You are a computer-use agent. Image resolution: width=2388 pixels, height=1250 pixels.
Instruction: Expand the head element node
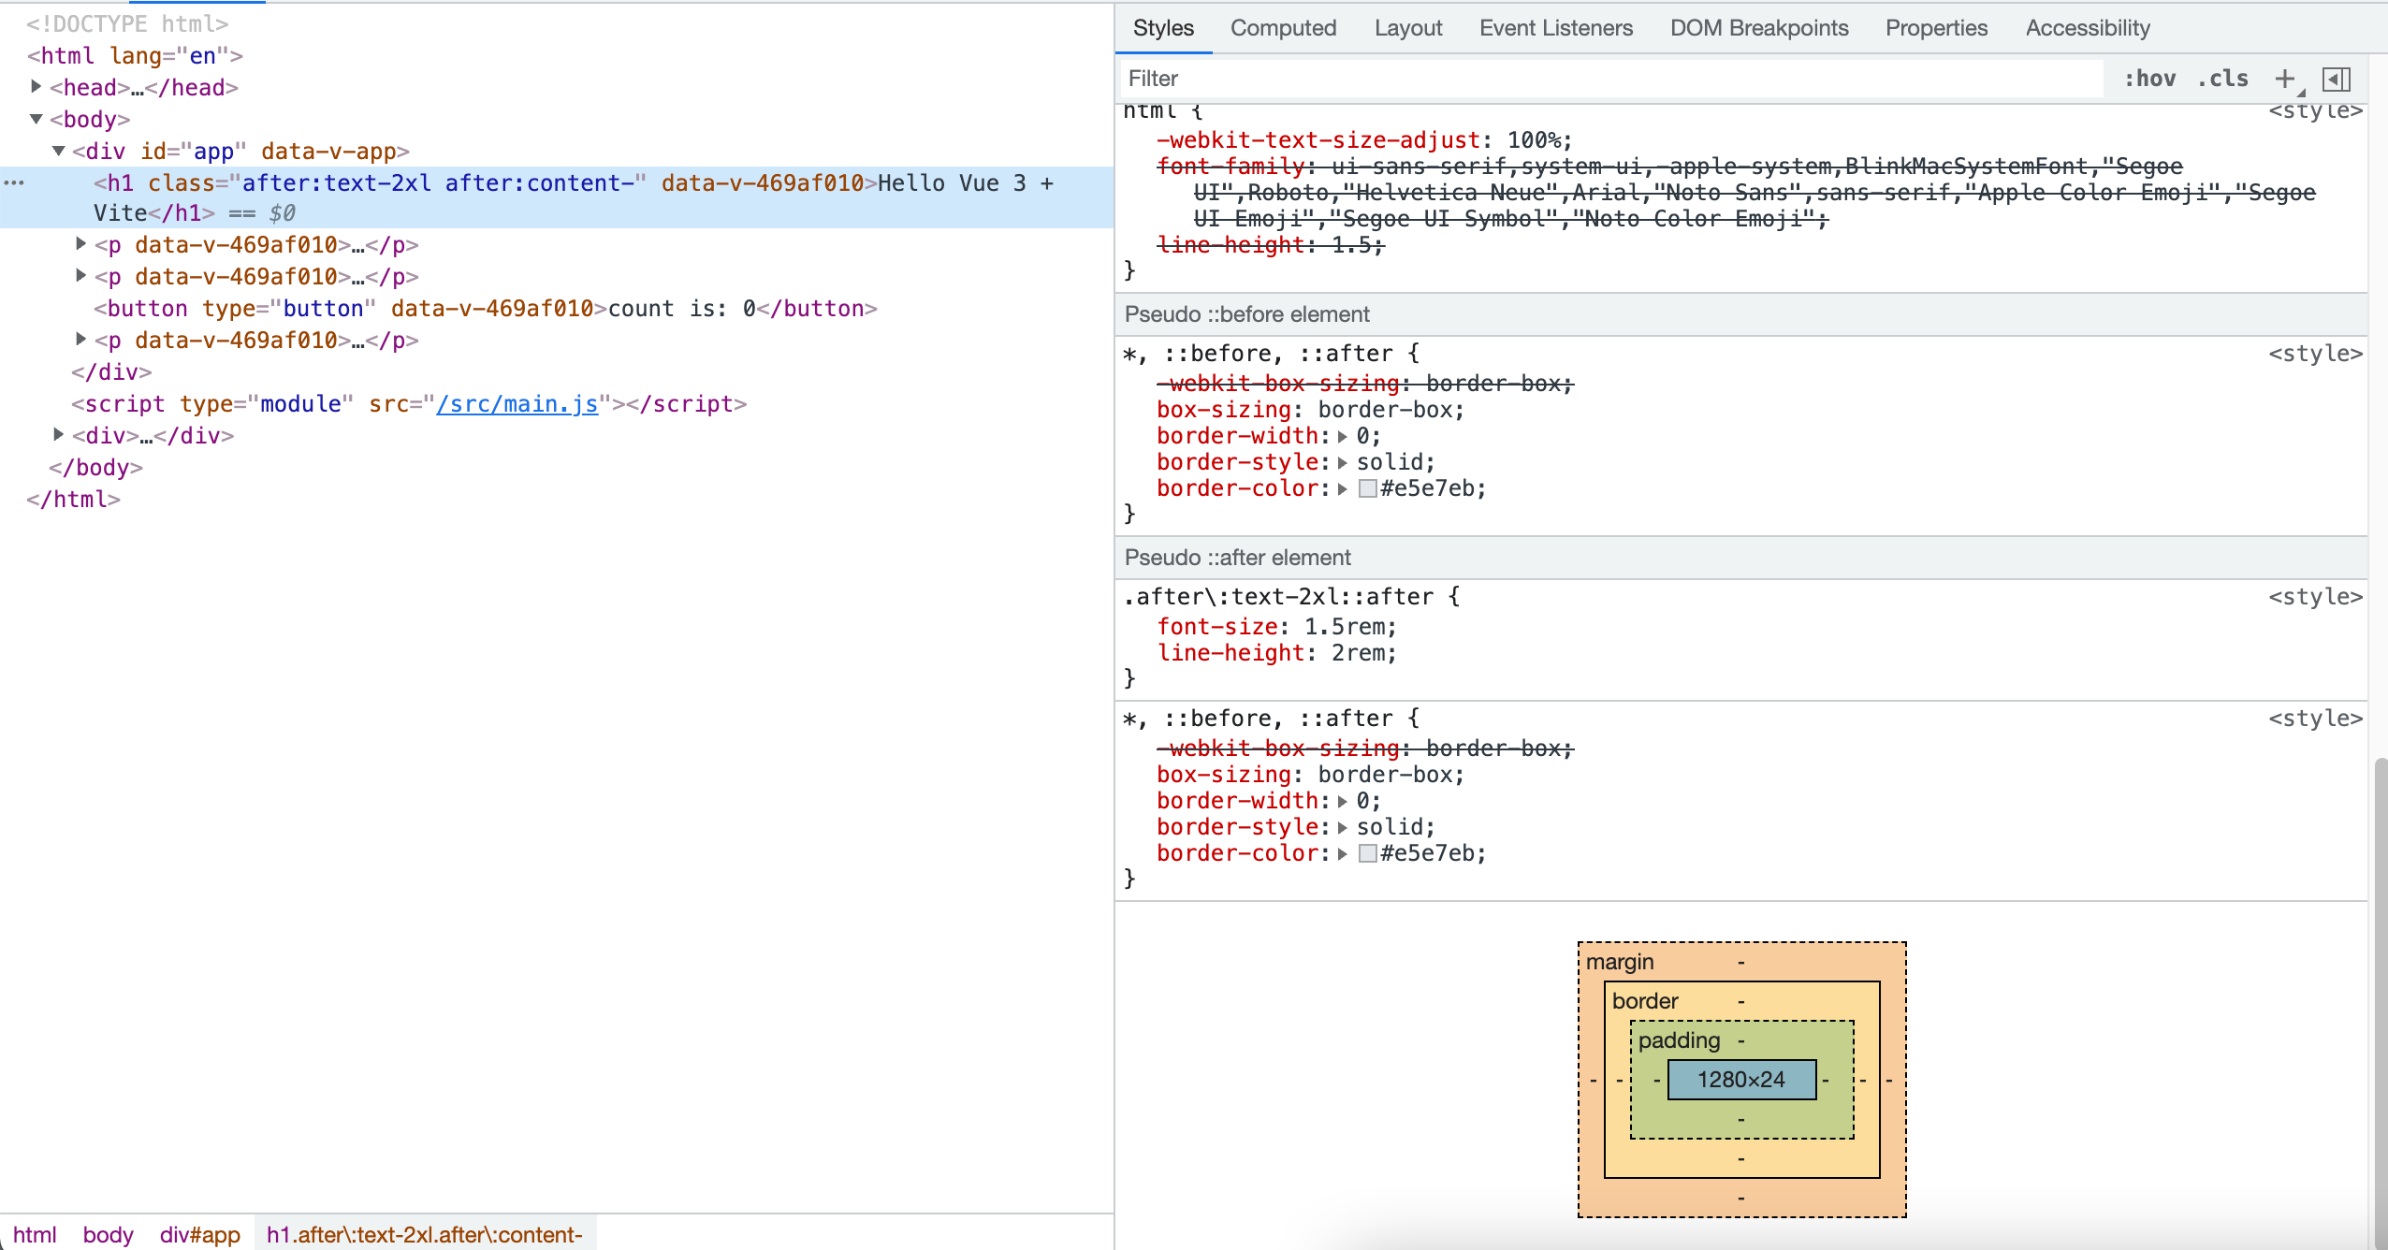(x=36, y=87)
